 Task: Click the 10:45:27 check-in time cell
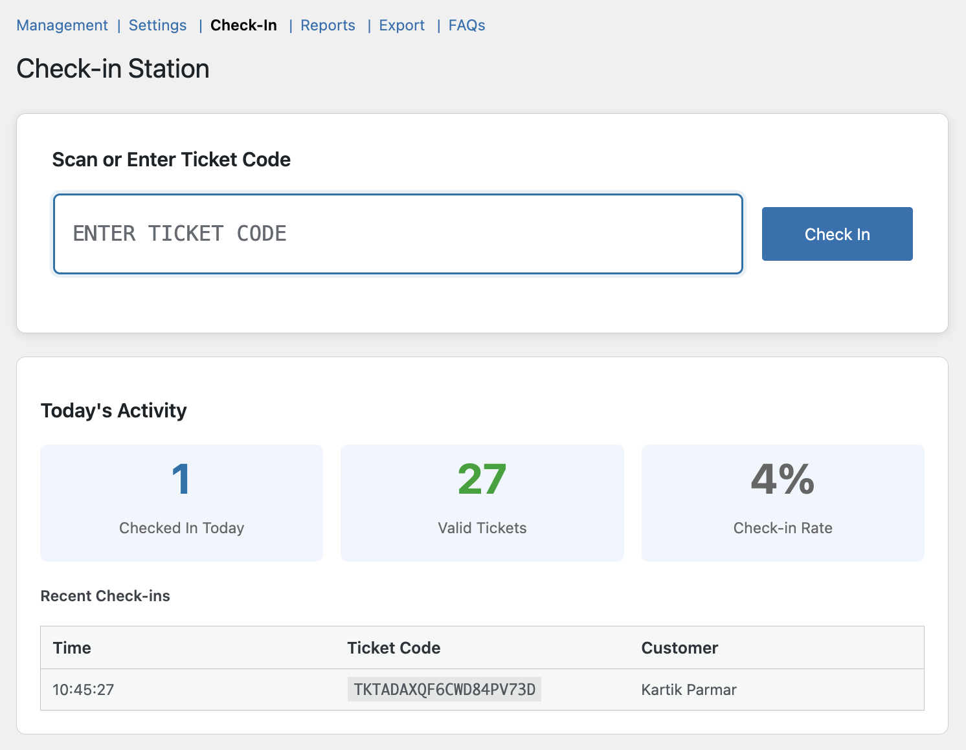84,690
